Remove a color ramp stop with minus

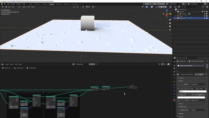pos(182,89)
